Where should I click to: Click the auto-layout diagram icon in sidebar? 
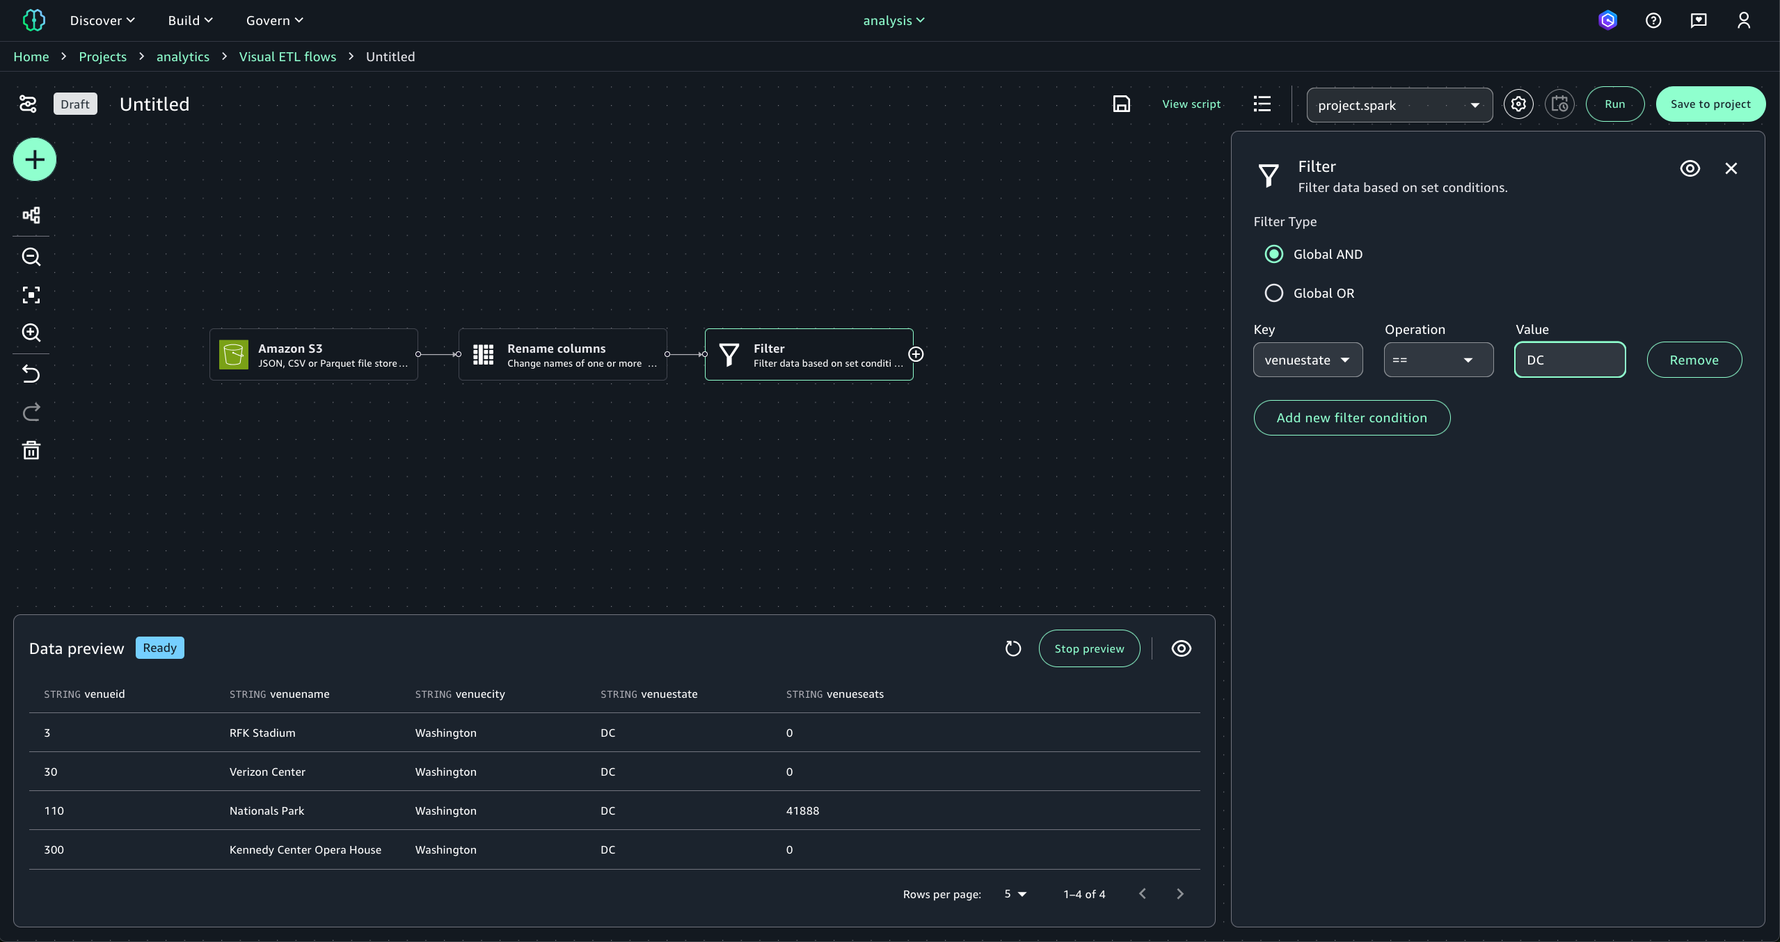point(31,215)
